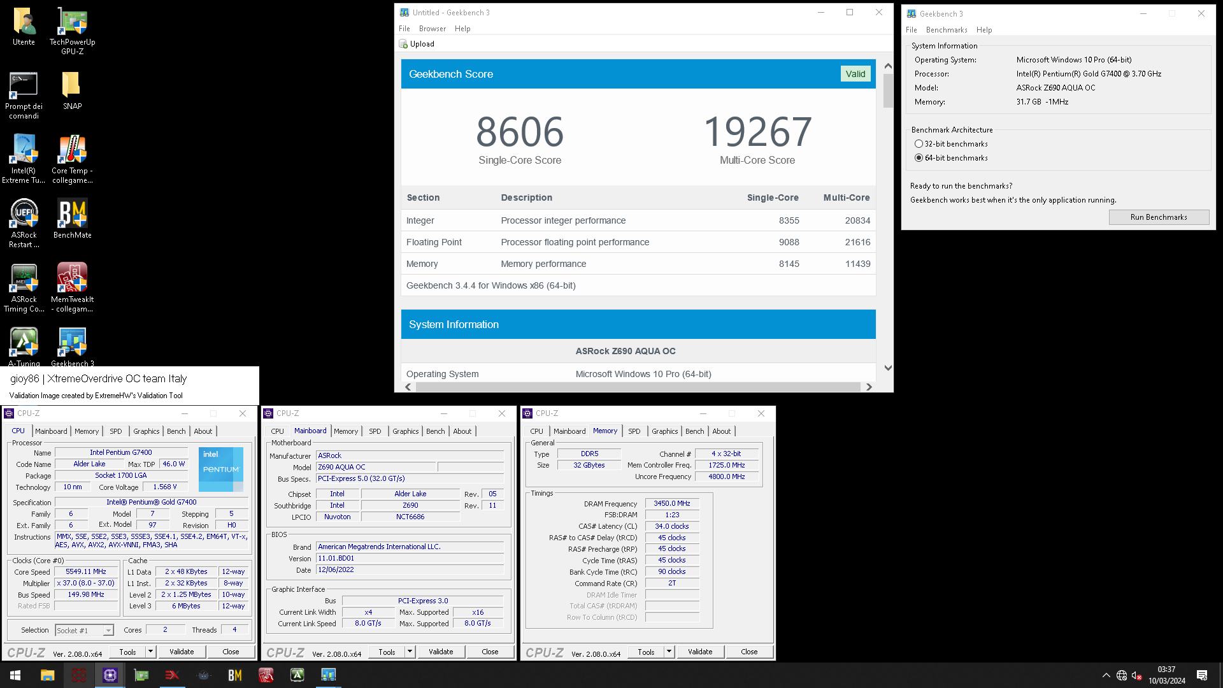
Task: Open BenchMate taskbar icon
Action: (235, 675)
